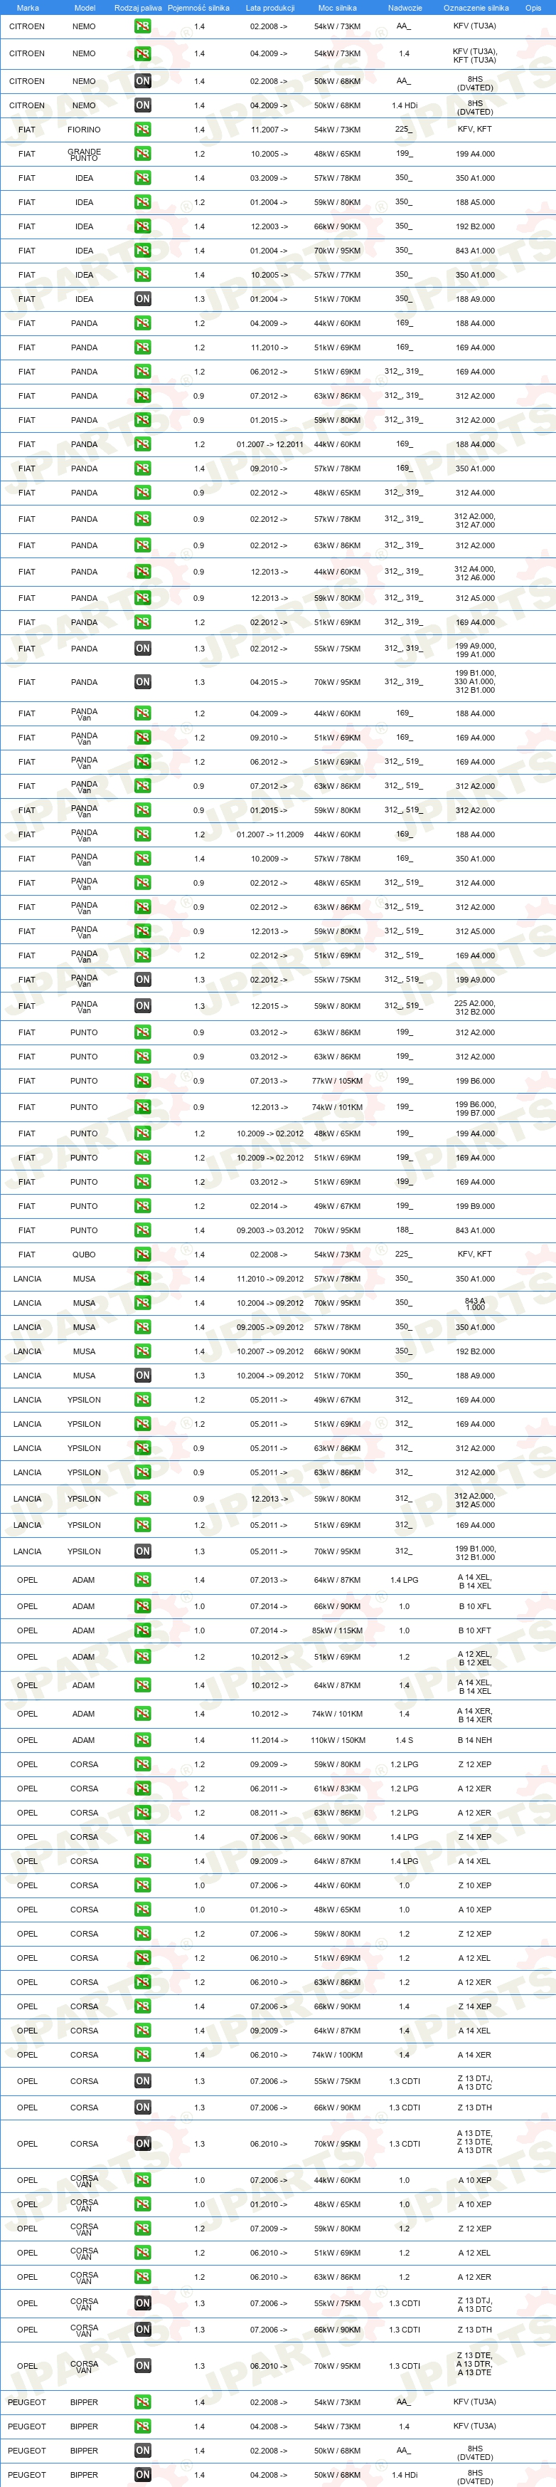Screen dimensions: 556x2487
Task: Click the Pojemność silnika column header
Action: (x=198, y=8)
